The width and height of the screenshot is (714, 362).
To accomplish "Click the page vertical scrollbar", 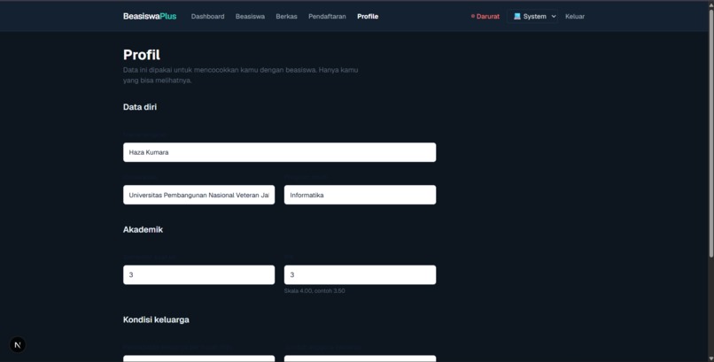I will [x=710, y=132].
